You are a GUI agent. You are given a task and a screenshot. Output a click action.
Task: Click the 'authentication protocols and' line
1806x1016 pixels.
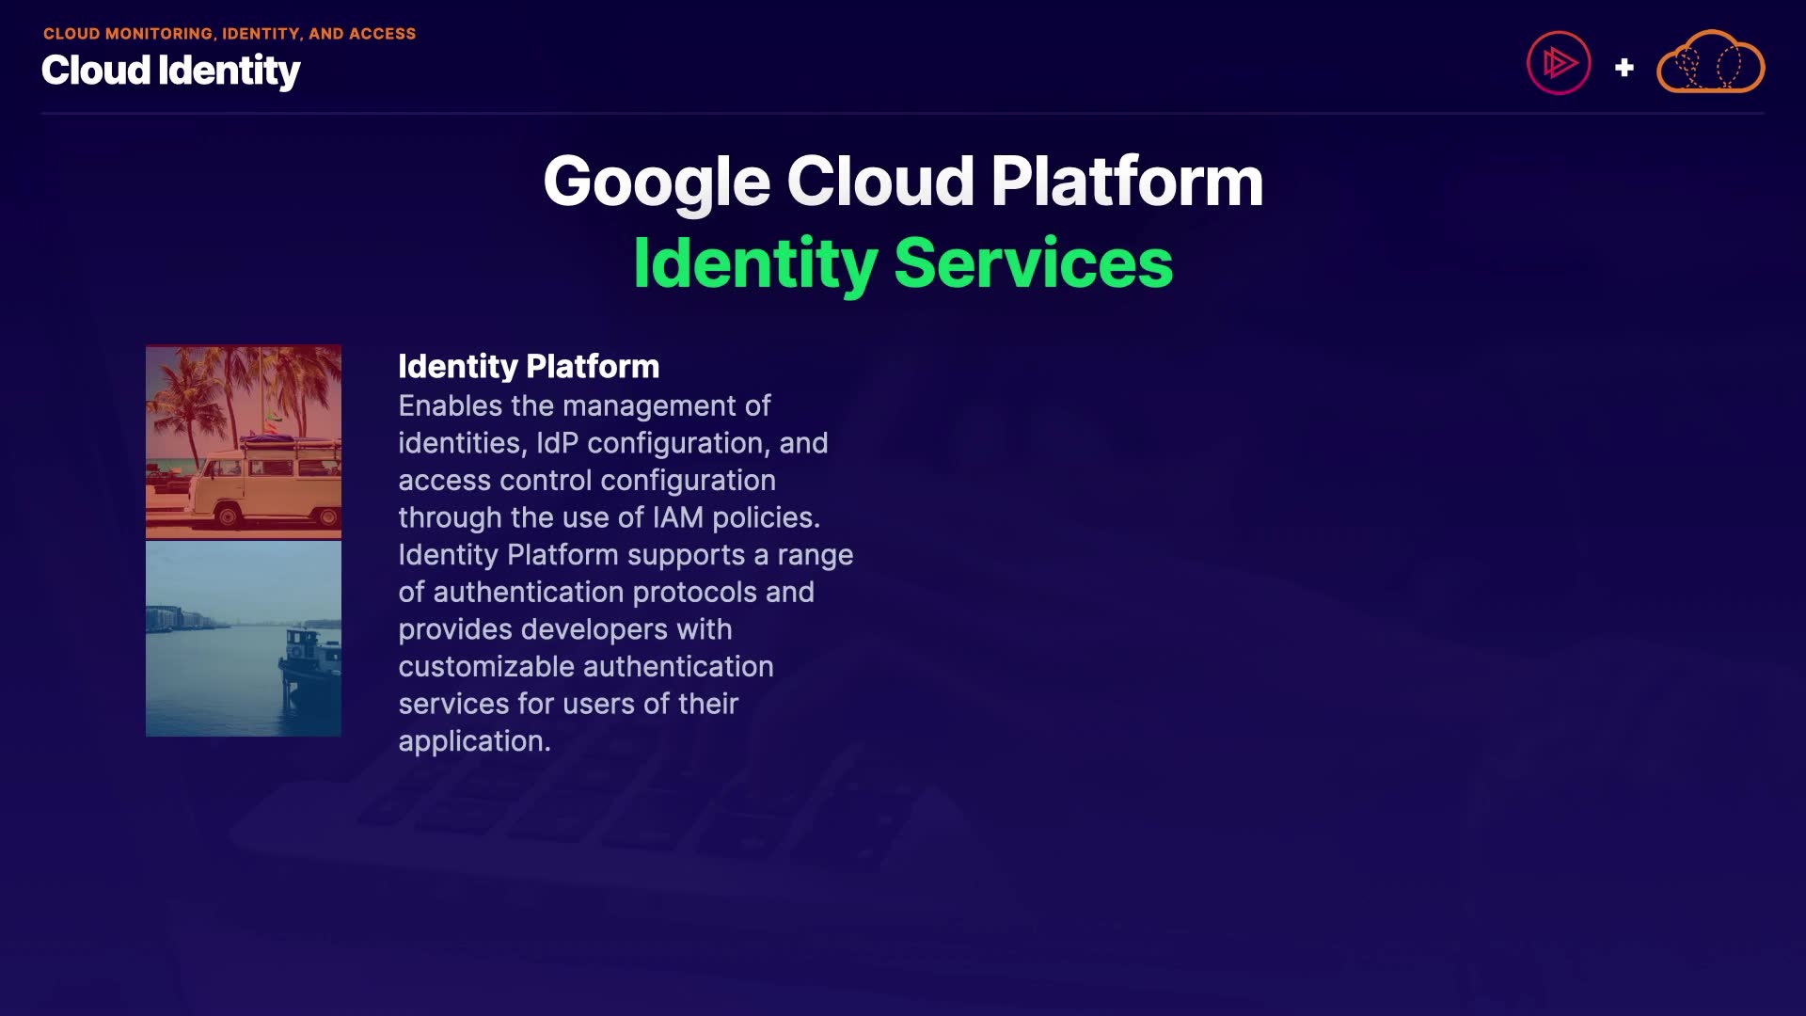click(x=606, y=592)
